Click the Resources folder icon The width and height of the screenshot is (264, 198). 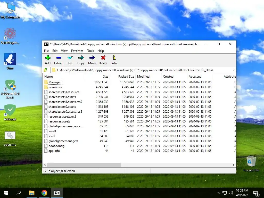[46, 87]
